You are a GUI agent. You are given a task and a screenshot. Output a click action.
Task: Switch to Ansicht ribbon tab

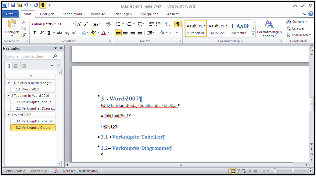point(173,14)
